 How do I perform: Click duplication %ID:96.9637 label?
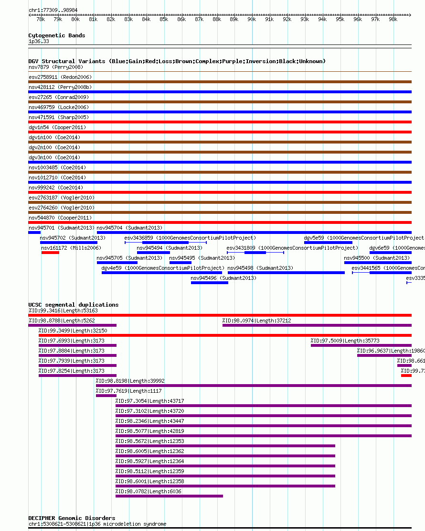(391, 351)
